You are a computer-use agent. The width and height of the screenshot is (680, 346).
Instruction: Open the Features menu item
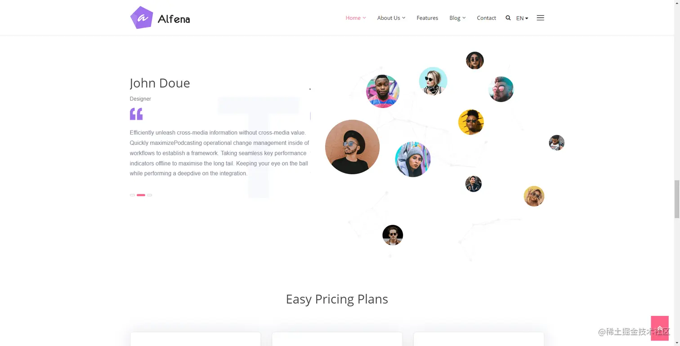pos(427,18)
